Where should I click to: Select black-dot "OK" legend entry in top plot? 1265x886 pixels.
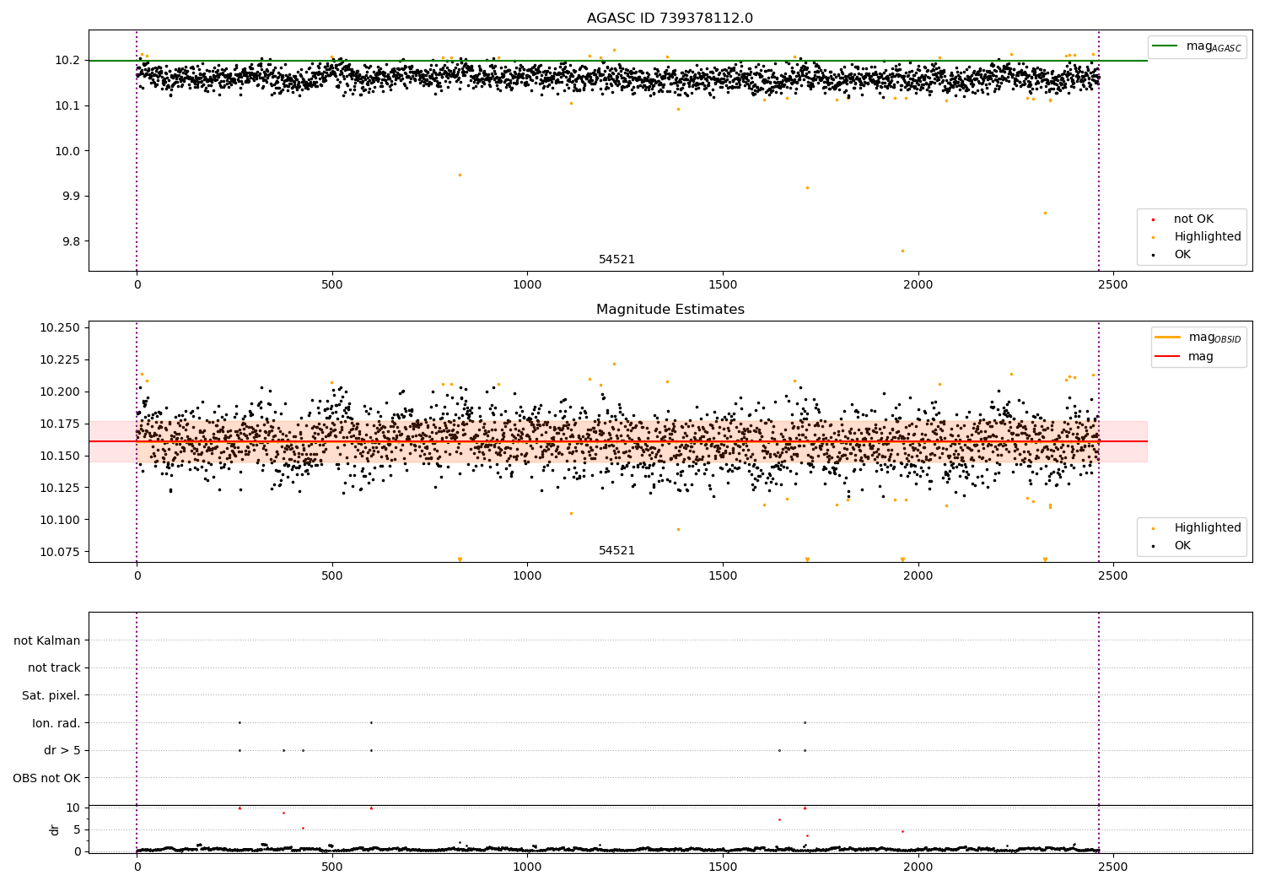click(x=1171, y=255)
